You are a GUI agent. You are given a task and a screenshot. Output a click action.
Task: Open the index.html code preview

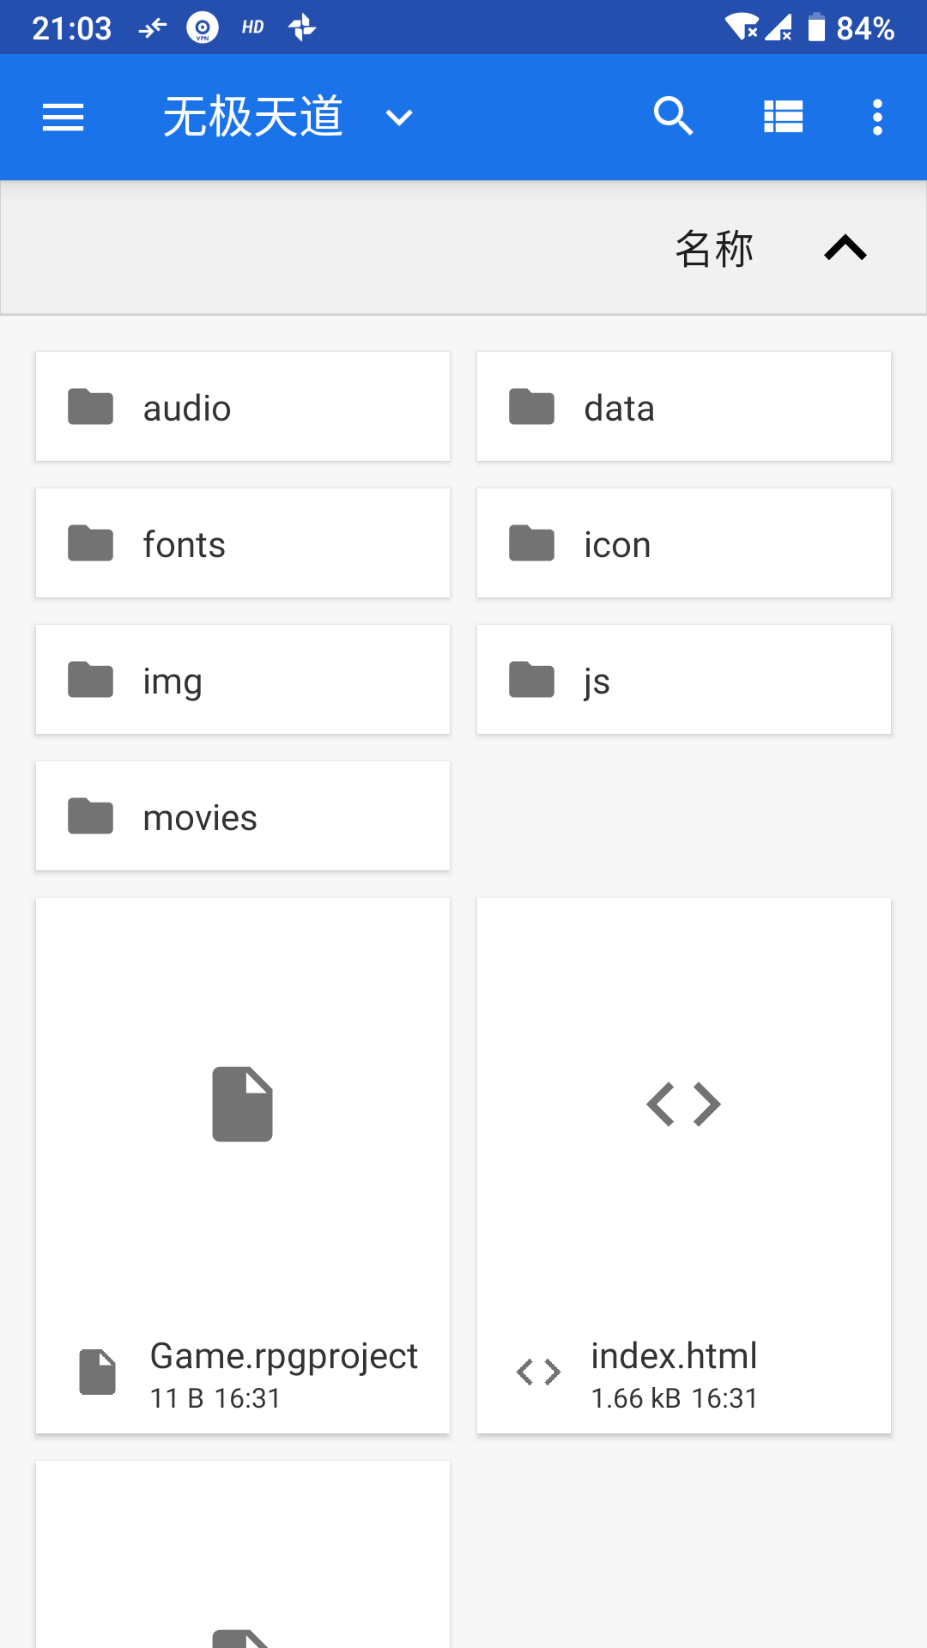coord(684,1104)
